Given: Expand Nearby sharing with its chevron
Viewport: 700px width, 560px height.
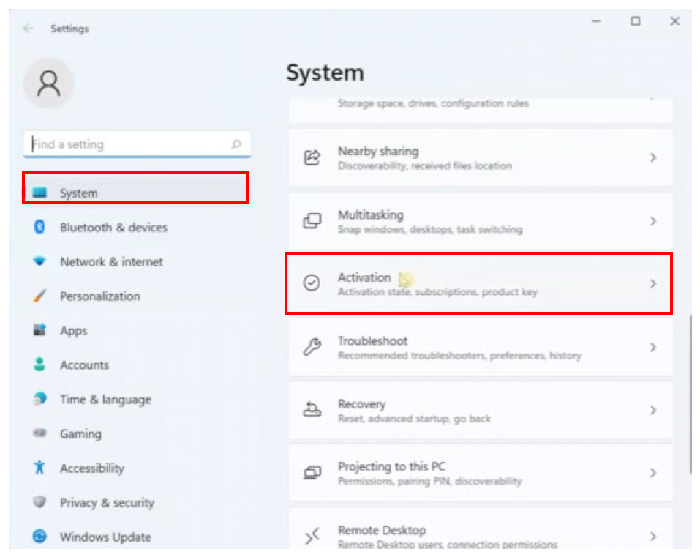Looking at the screenshot, I should [653, 157].
